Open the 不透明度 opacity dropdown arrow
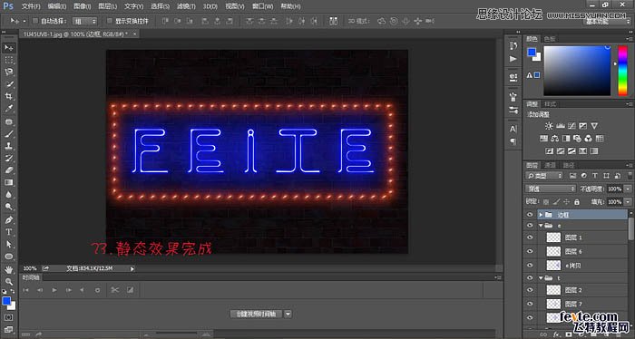This screenshot has width=635, height=339. (628, 189)
